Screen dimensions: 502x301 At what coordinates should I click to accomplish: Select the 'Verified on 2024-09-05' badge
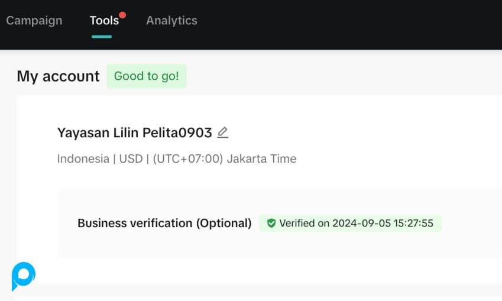tap(350, 224)
